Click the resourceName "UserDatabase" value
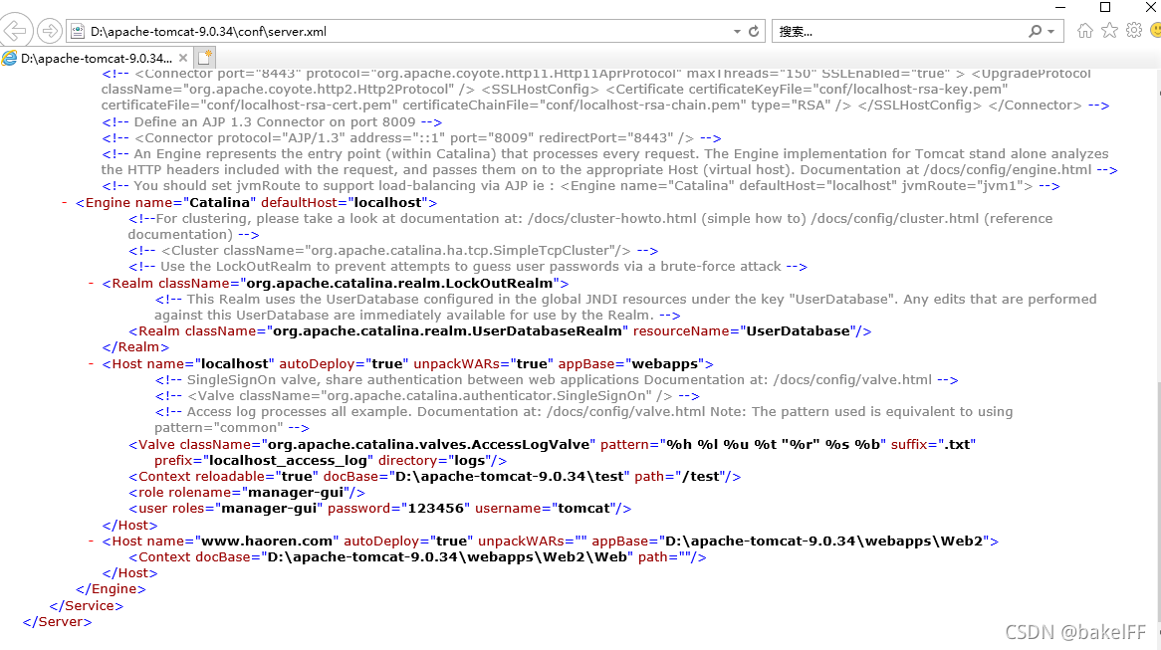This screenshot has height=650, width=1161. pyautogui.click(x=798, y=330)
